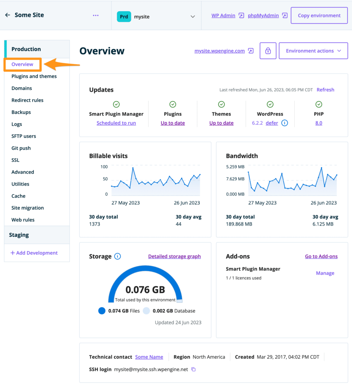Click the Storage info icon
The image size is (352, 385).
pos(117,256)
